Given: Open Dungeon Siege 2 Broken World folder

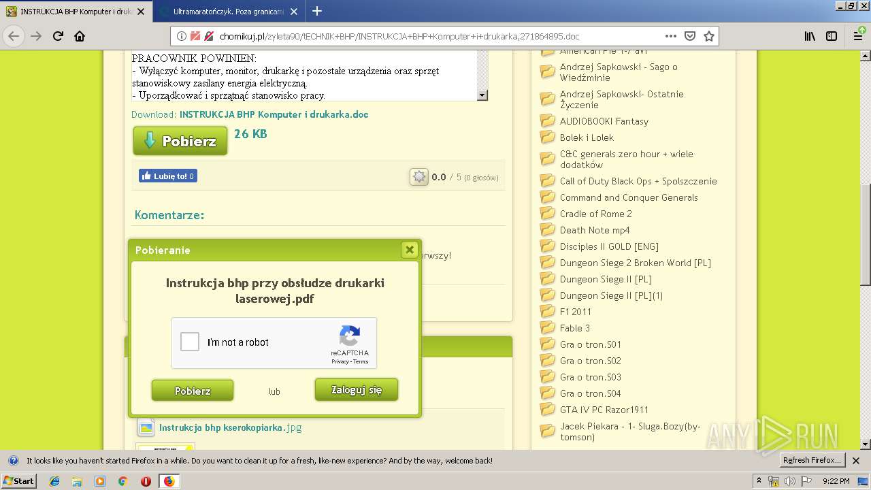Looking at the screenshot, I should click(635, 263).
